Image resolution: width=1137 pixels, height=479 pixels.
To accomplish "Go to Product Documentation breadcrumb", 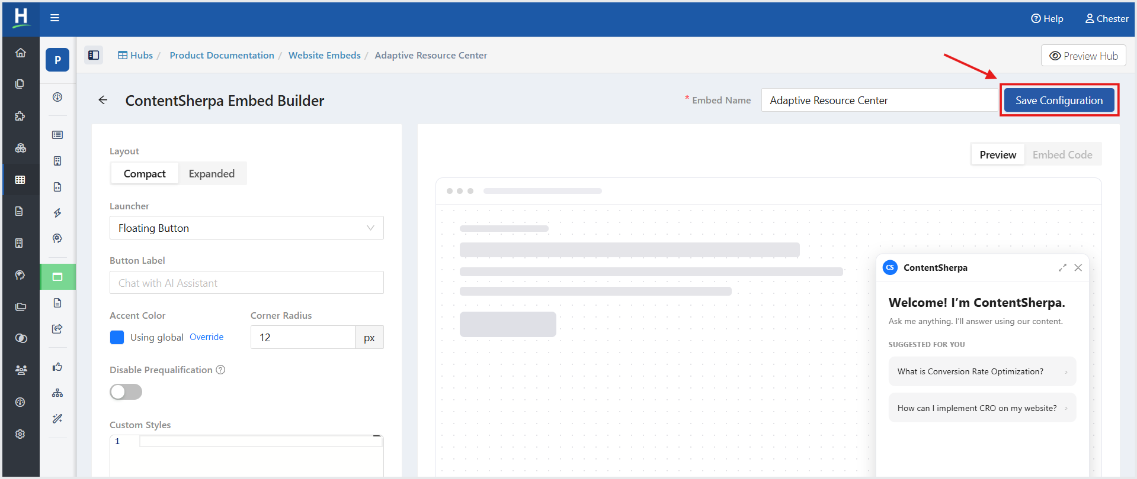I will pyautogui.click(x=222, y=55).
